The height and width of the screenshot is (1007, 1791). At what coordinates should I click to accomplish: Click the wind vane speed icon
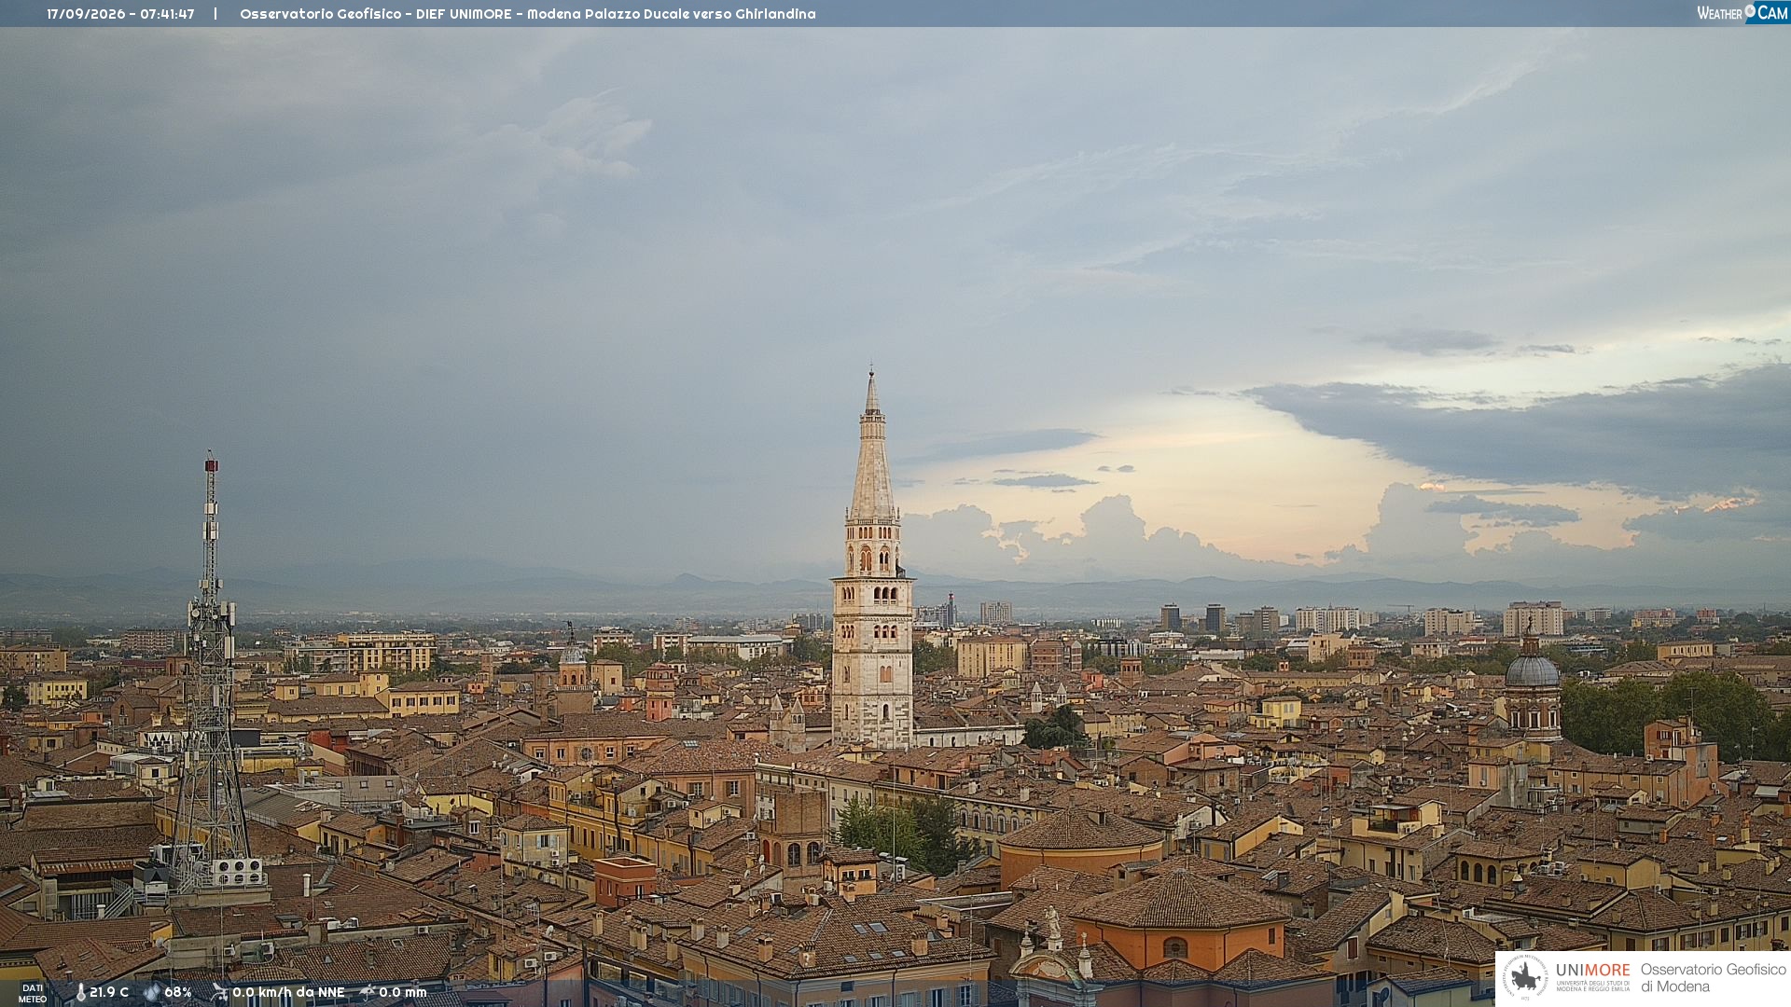[220, 992]
